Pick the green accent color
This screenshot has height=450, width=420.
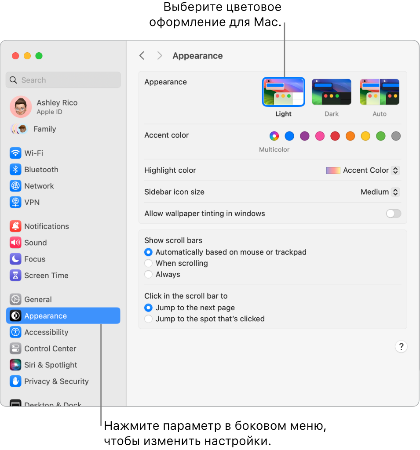click(381, 136)
